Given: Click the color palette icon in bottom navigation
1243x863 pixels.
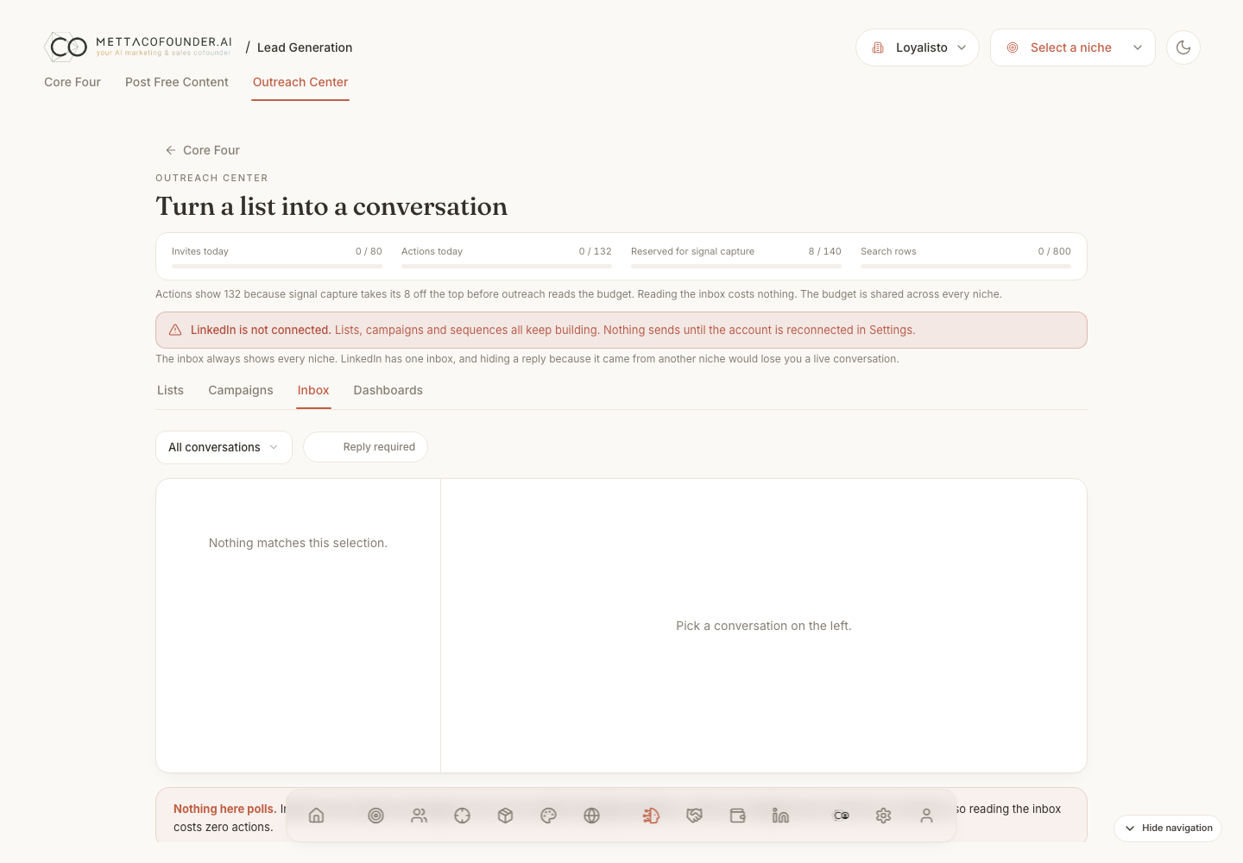Looking at the screenshot, I should pyautogui.click(x=548, y=816).
